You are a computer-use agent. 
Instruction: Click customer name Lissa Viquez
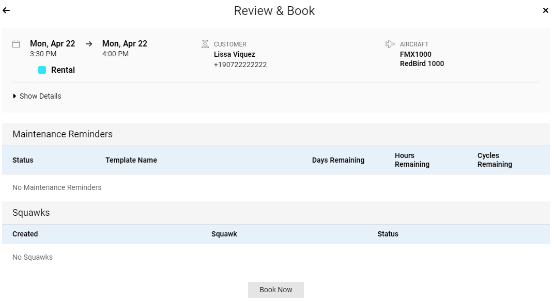pyautogui.click(x=235, y=54)
